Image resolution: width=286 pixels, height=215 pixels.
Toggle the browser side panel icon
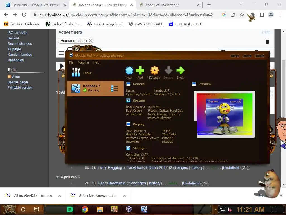tap(262, 15)
